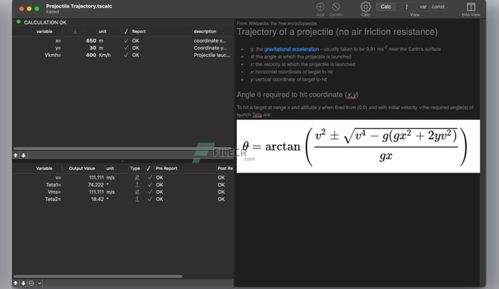Switch to the var view segment

(423, 7)
